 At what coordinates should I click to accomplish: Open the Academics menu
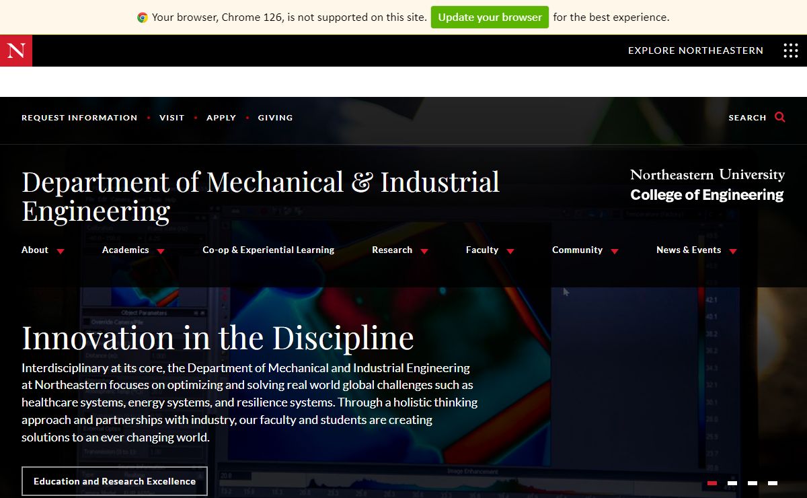125,250
